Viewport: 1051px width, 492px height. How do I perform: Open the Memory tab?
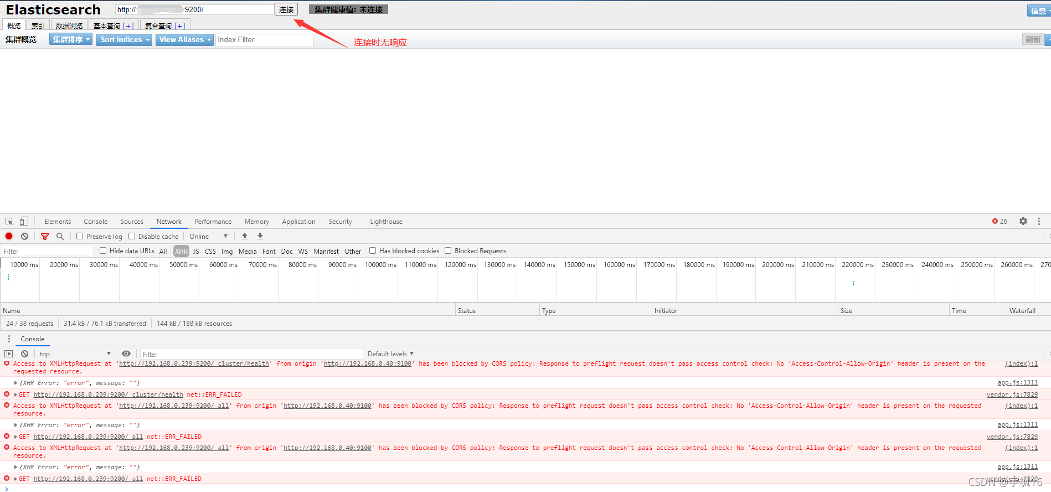pos(257,221)
